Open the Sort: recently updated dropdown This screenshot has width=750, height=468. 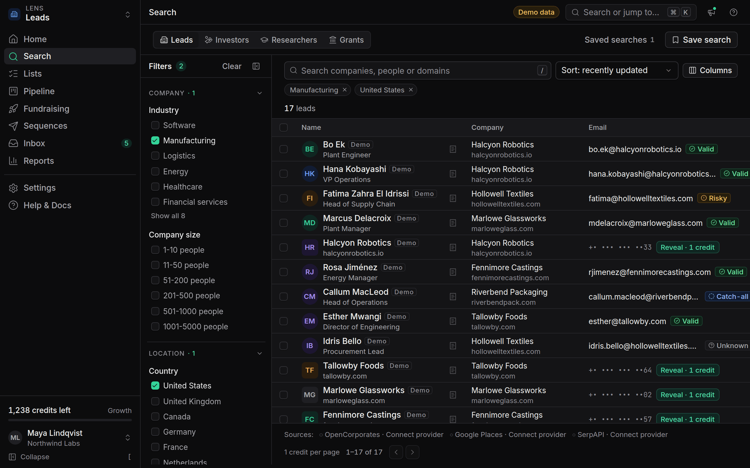coord(616,70)
